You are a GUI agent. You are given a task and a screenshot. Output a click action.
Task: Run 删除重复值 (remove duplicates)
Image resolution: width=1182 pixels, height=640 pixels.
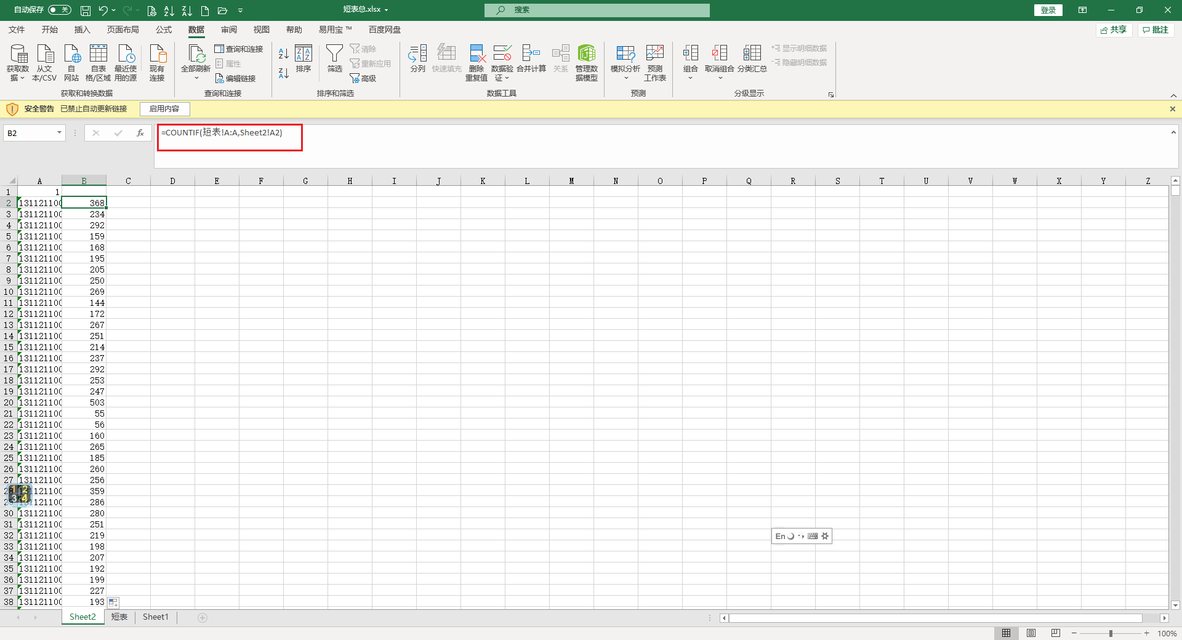click(x=476, y=63)
